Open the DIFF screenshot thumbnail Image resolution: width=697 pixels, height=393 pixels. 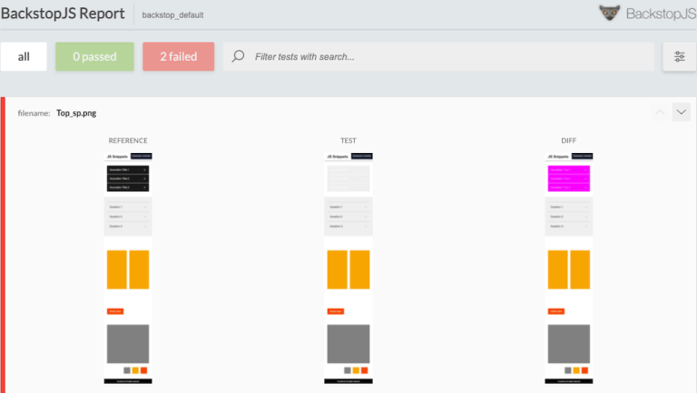tap(569, 267)
